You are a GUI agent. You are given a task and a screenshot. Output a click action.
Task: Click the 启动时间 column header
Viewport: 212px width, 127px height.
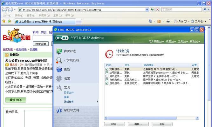coord(166,65)
